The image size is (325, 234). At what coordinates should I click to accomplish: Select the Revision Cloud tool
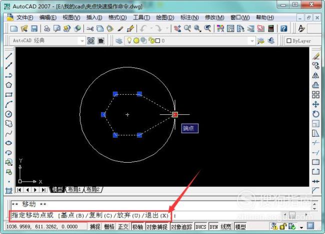click(x=8, y=124)
